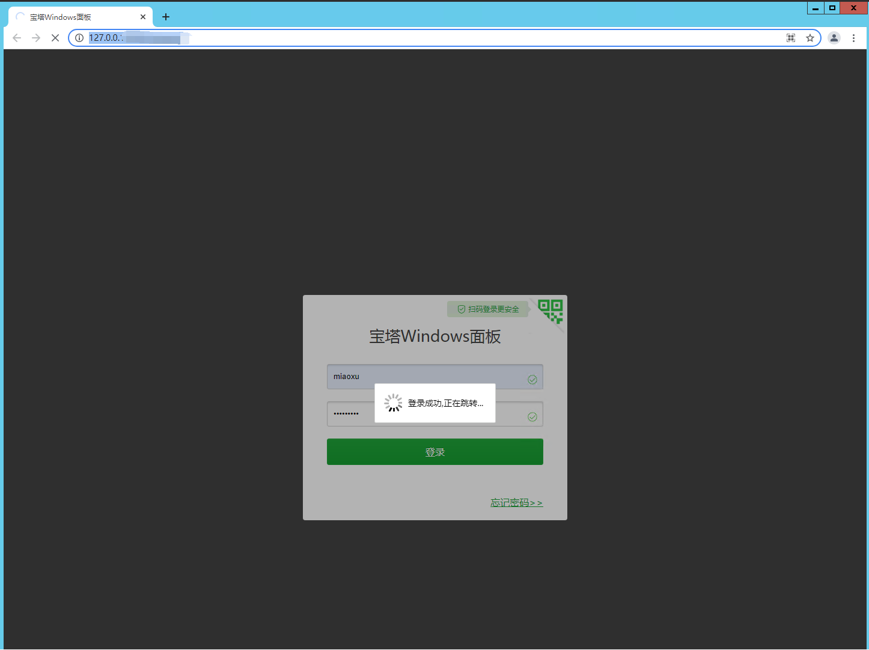Stop page loading with X button

[55, 38]
